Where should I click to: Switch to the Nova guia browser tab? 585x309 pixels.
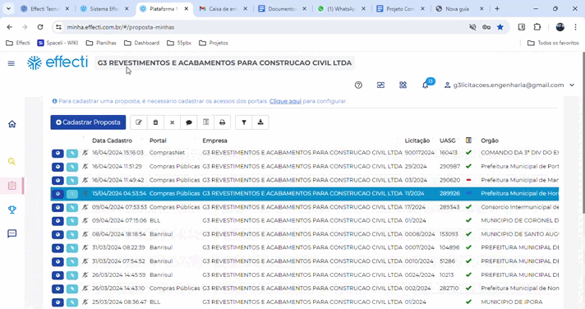[459, 8]
